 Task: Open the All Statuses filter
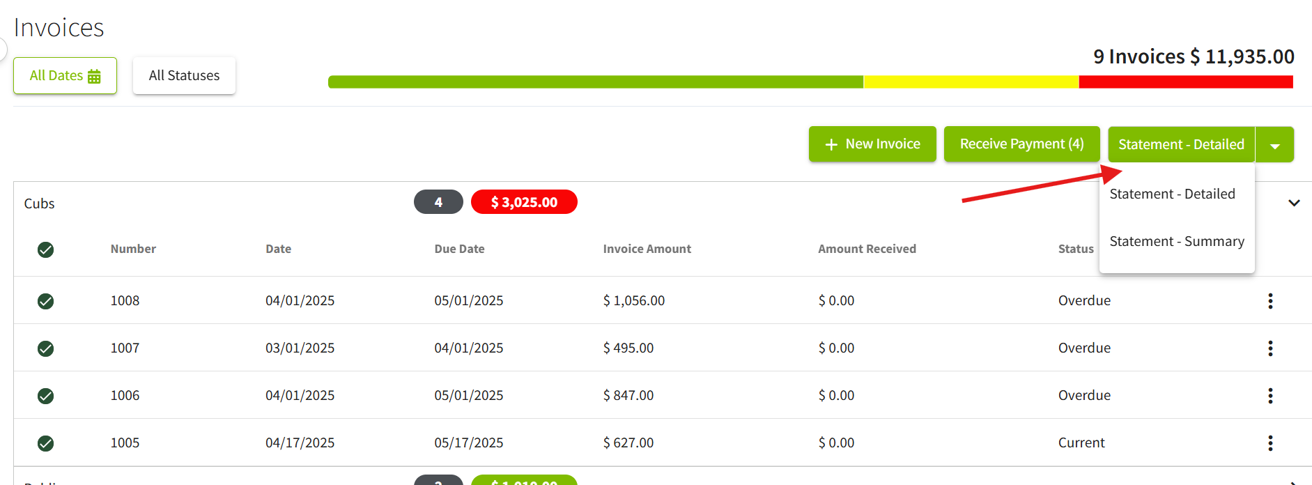tap(184, 75)
